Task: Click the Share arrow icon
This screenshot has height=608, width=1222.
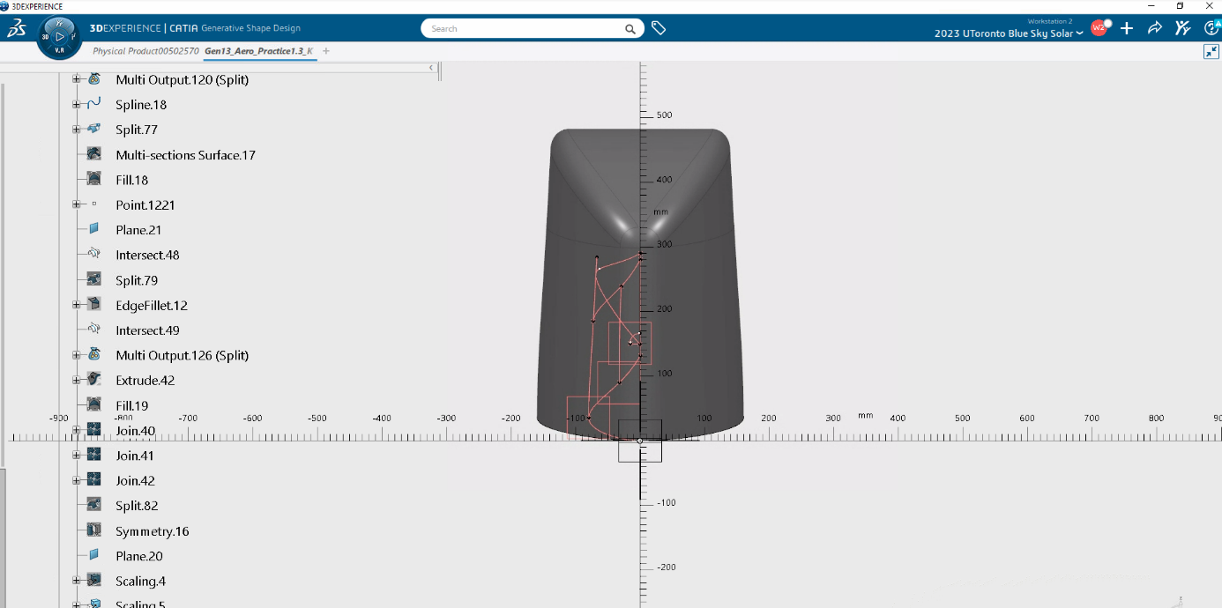Action: click(x=1154, y=28)
